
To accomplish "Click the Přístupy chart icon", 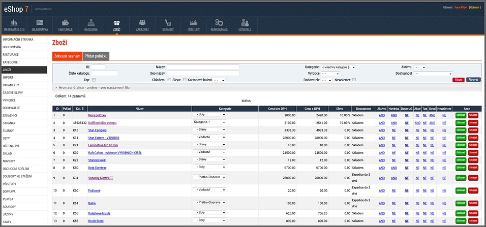I will tap(194, 23).
